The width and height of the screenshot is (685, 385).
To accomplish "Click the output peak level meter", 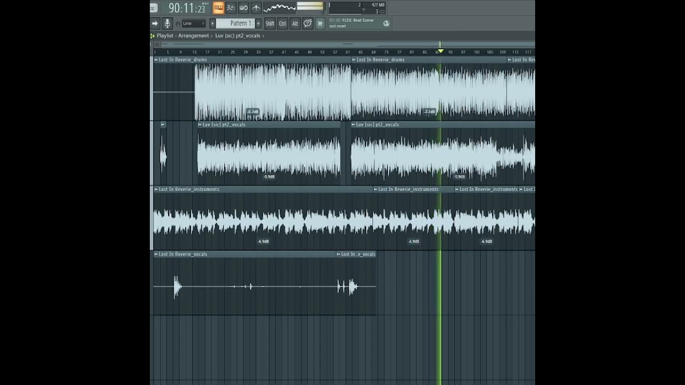I will tap(311, 6).
